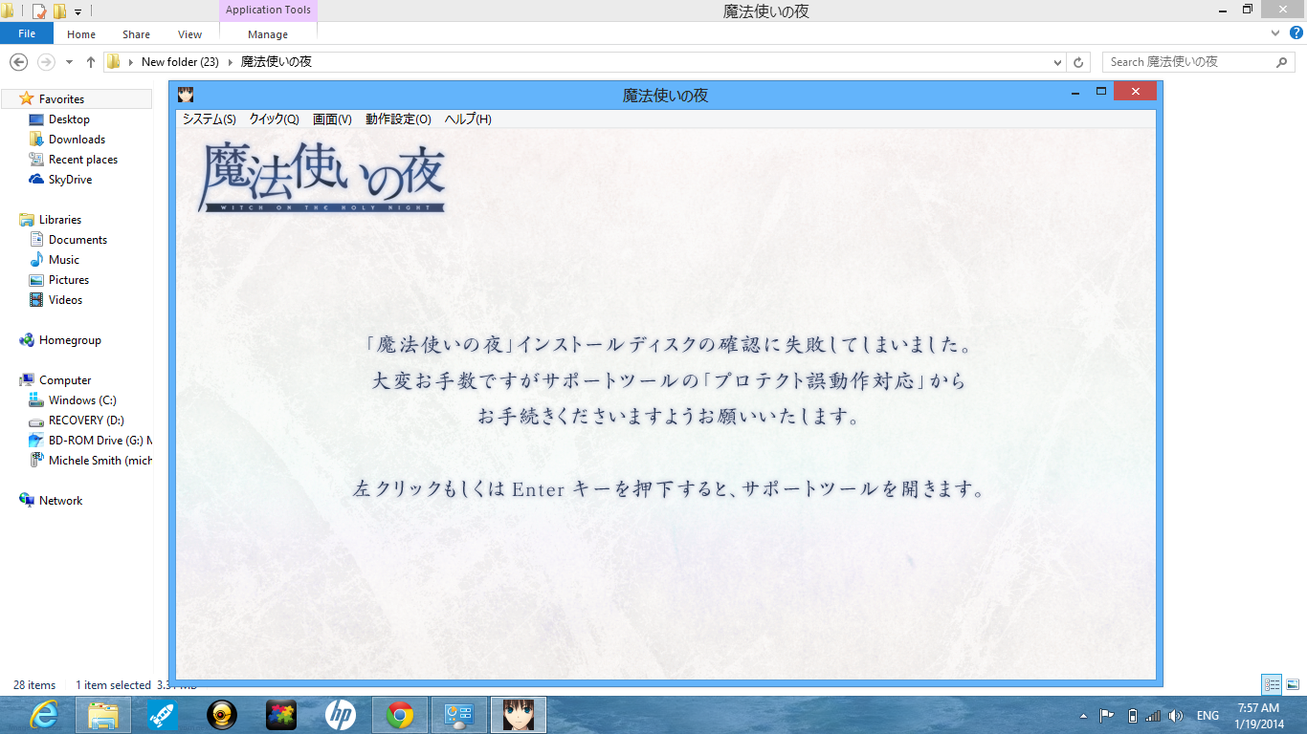The image size is (1307, 734).
Task: Open the colorful puzzle taskbar app
Action: click(x=281, y=715)
